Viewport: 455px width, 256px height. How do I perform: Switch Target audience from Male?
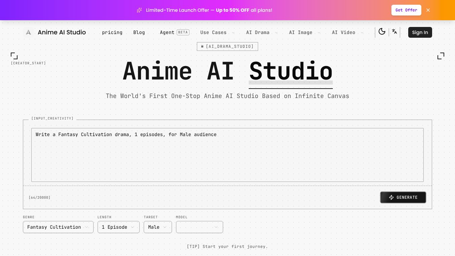point(157,227)
